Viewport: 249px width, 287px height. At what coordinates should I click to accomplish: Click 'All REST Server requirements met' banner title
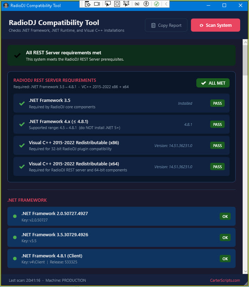point(63,53)
